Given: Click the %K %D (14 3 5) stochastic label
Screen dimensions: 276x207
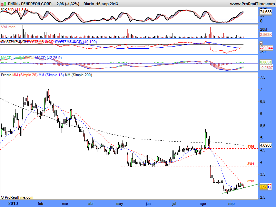Looking at the screenshot, I should point(14,10).
